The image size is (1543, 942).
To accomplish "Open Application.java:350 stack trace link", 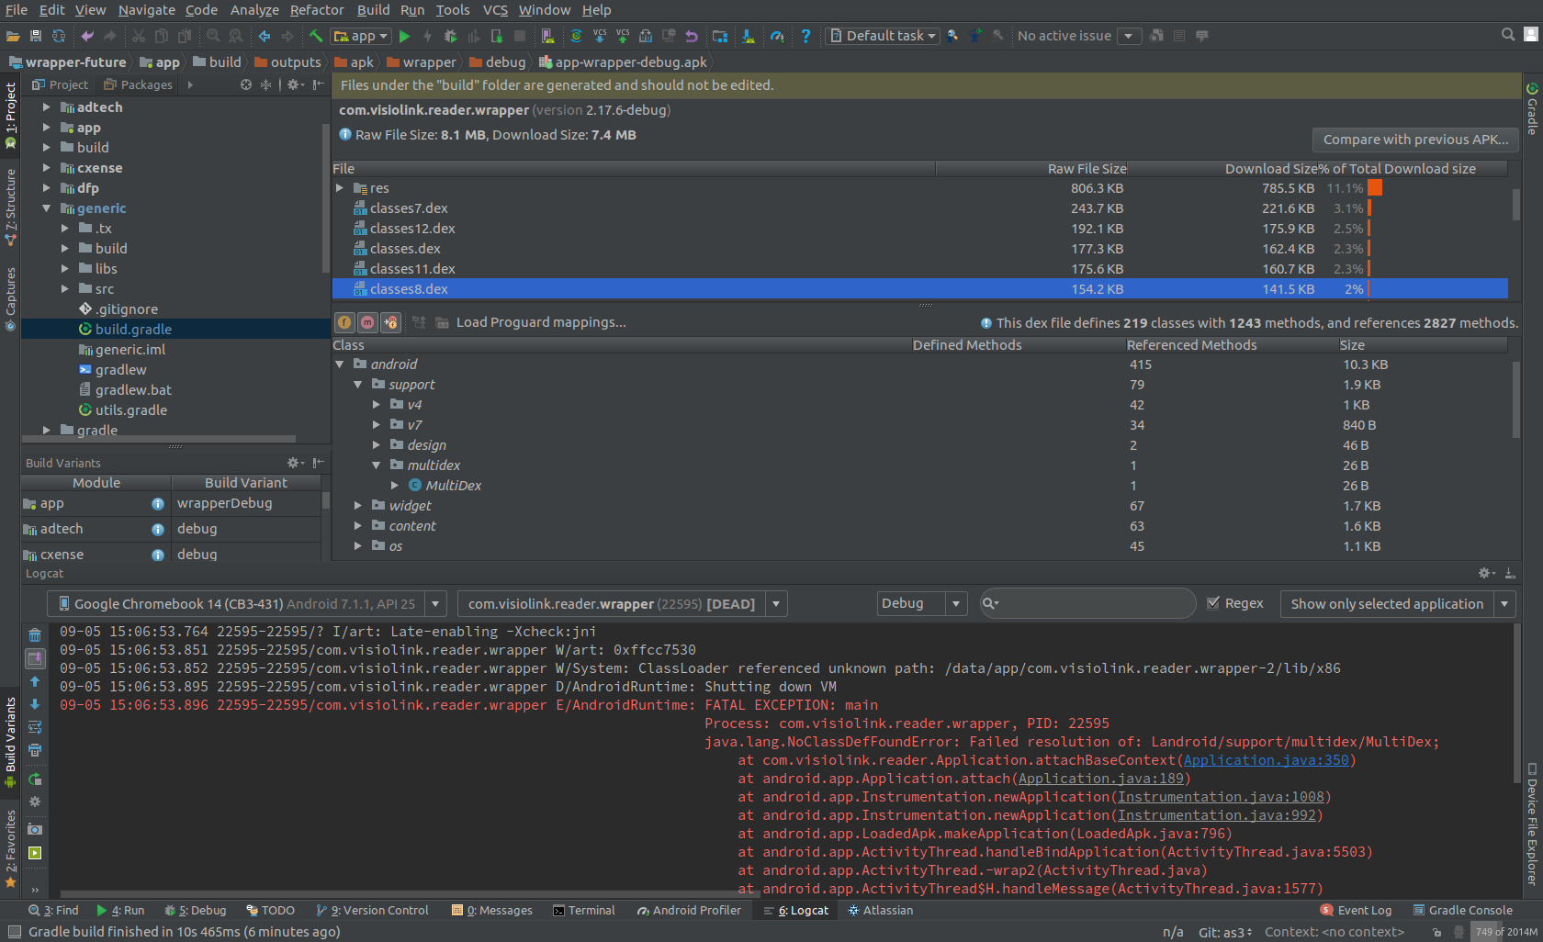I will (1266, 760).
